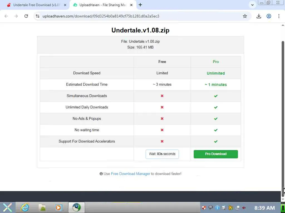Open a new browser tab
Image resolution: width=285 pixels, height=213 pixels.
click(x=140, y=5)
